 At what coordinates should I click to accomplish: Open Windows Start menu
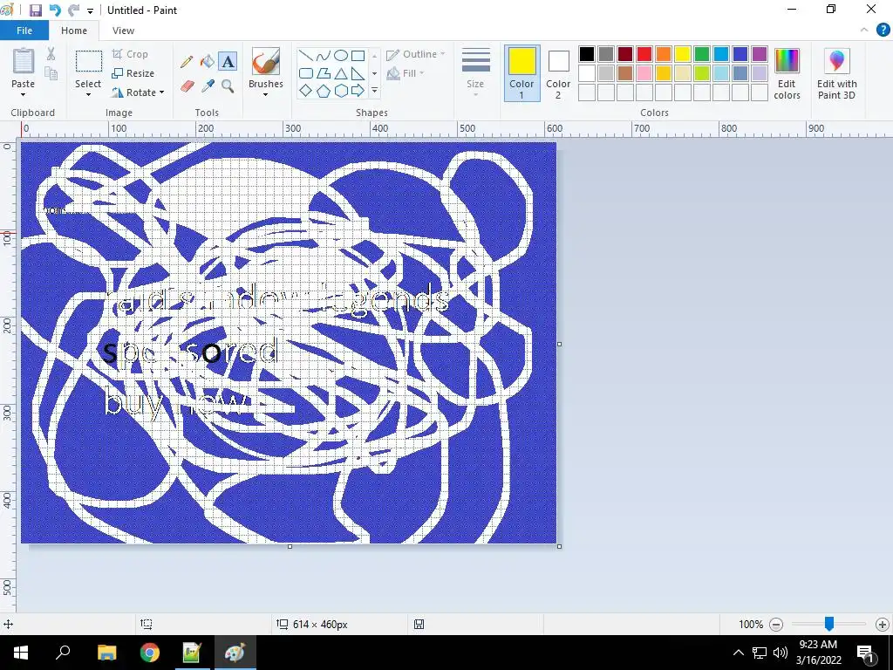[21, 653]
